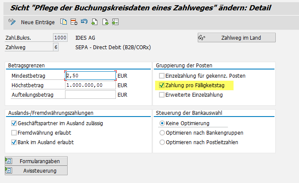The image size is (299, 183).
Task: Enable Einzelzahlung für gekennz. Posten checkbox
Action: pyautogui.click(x=162, y=76)
